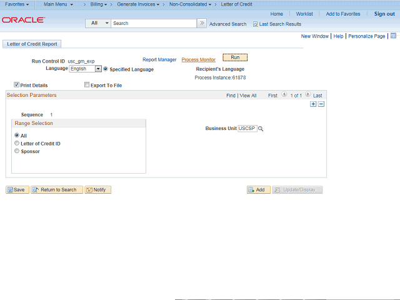This screenshot has width=400, height=300.
Task: Open the Worklist
Action: (x=304, y=14)
